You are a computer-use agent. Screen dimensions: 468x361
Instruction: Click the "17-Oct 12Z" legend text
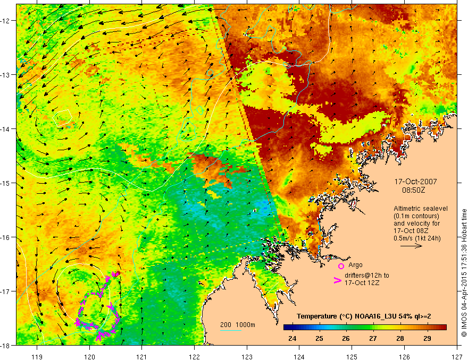point(362,282)
